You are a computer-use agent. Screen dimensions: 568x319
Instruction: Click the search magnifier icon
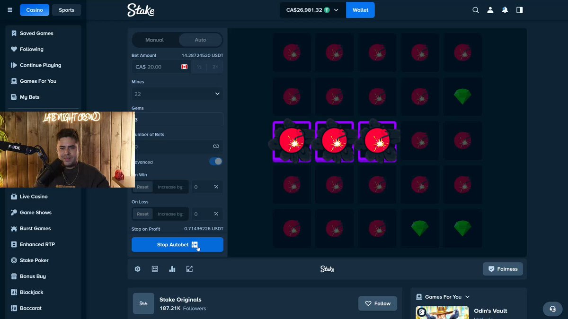[476, 10]
